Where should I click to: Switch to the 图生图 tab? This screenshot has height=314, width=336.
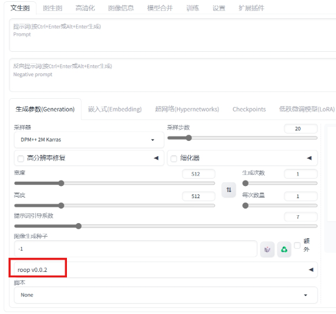pyautogui.click(x=52, y=8)
